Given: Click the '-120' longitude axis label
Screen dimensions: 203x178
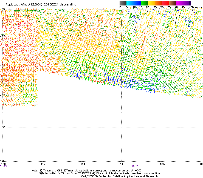Looking at the screenshot, I should point(3,164).
